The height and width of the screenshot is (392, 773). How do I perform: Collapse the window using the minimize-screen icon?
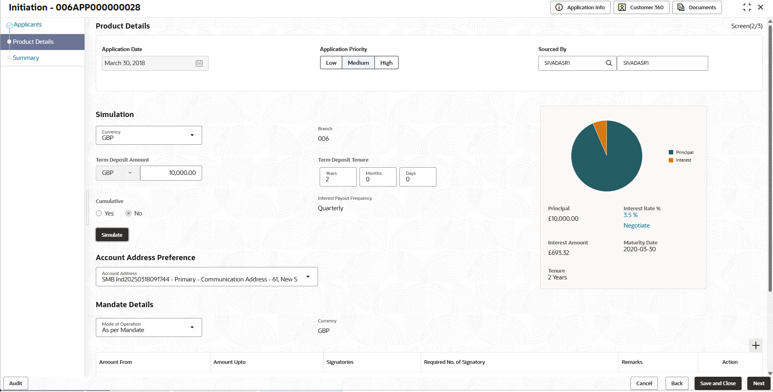[x=747, y=7]
